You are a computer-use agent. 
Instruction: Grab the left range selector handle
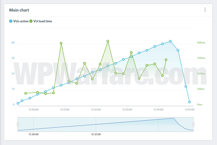pyautogui.click(x=18, y=124)
